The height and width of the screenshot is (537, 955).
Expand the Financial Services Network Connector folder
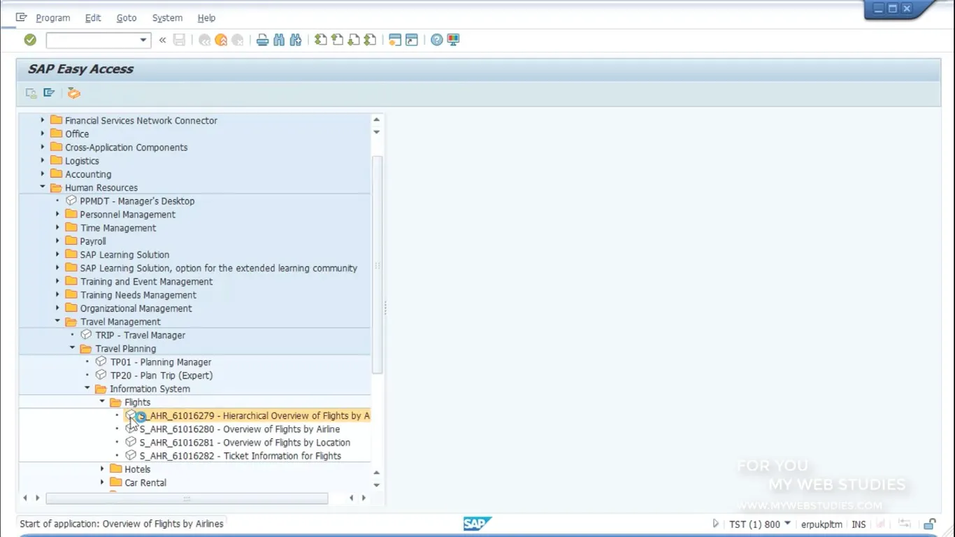point(43,120)
